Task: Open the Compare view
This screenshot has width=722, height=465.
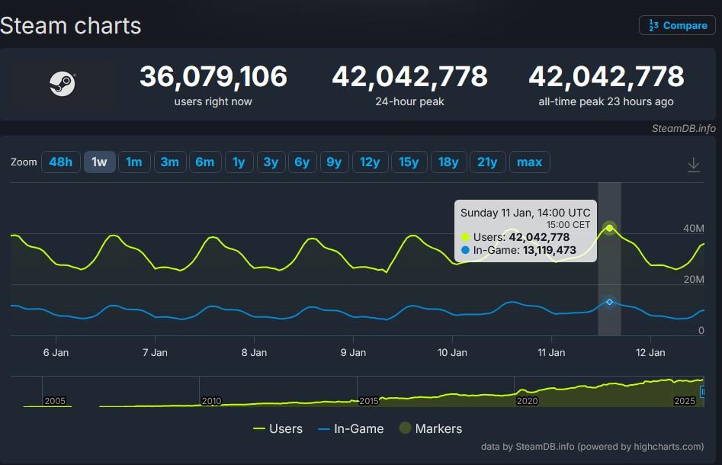Action: [x=677, y=25]
